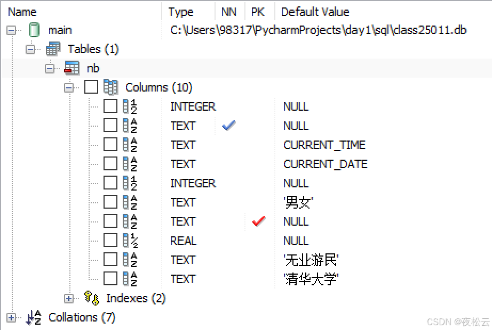The image size is (492, 330).
Task: Click the main database cylinder icon
Action: click(x=34, y=30)
